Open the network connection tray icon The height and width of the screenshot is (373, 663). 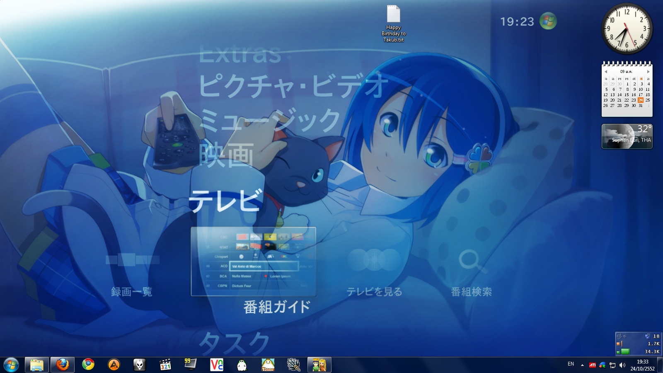click(x=612, y=365)
